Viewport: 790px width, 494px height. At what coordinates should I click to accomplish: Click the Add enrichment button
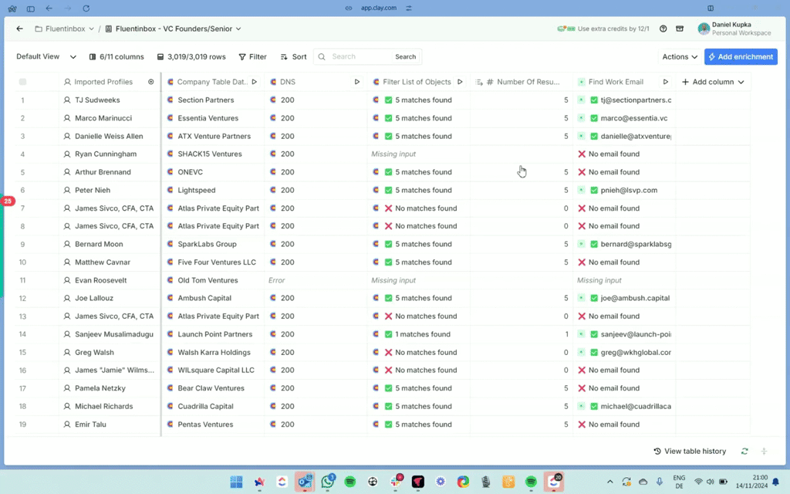(740, 56)
